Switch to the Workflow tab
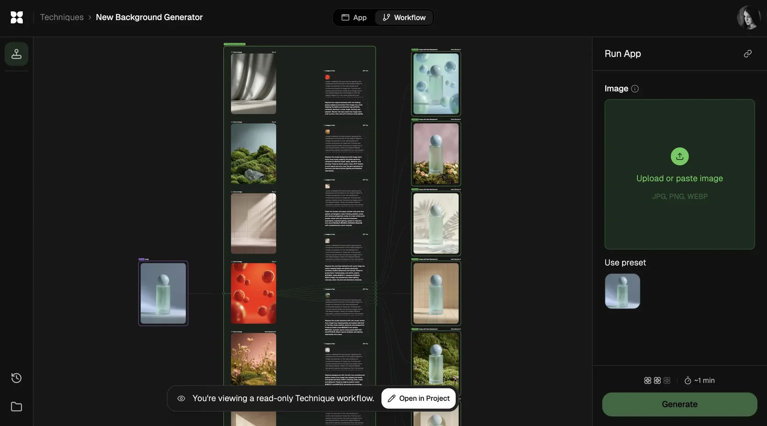Viewport: 767px width, 426px height. tap(404, 17)
